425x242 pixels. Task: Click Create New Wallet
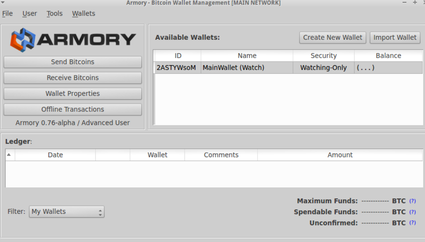click(332, 37)
